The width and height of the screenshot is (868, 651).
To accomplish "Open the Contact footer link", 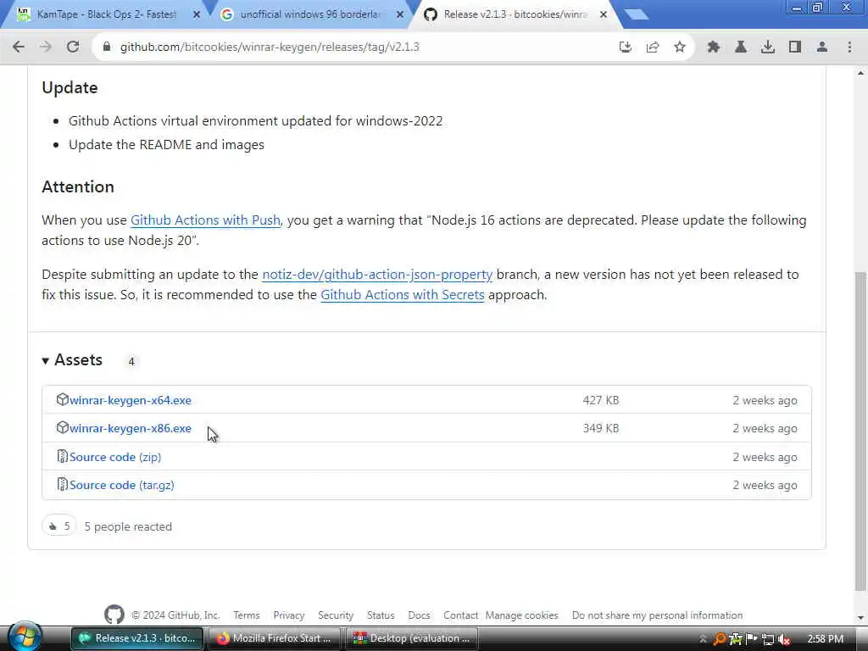I will click(x=460, y=615).
